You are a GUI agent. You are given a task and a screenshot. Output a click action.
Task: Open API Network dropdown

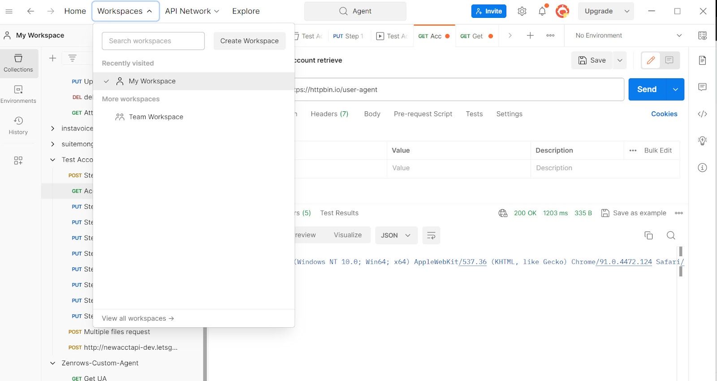pos(192,11)
